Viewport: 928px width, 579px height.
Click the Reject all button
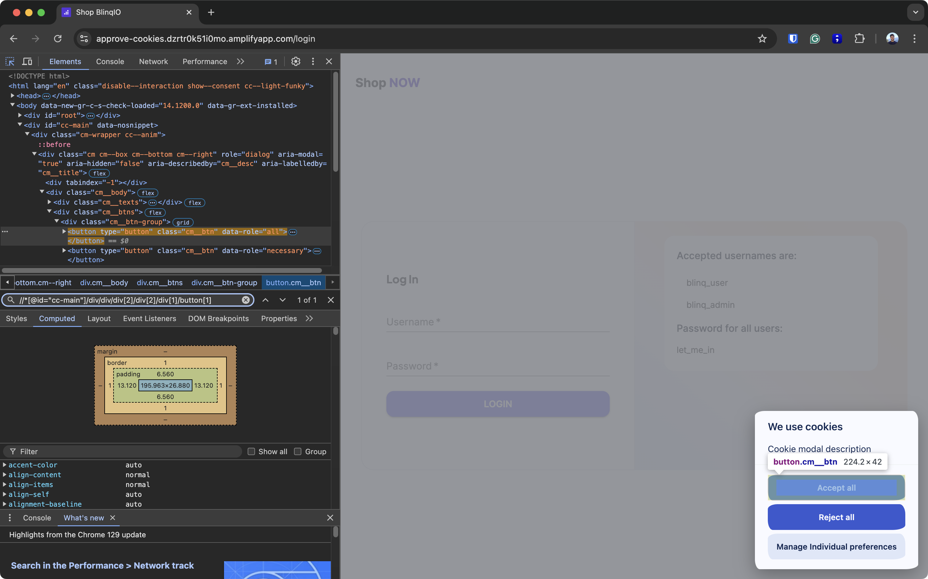point(836,517)
